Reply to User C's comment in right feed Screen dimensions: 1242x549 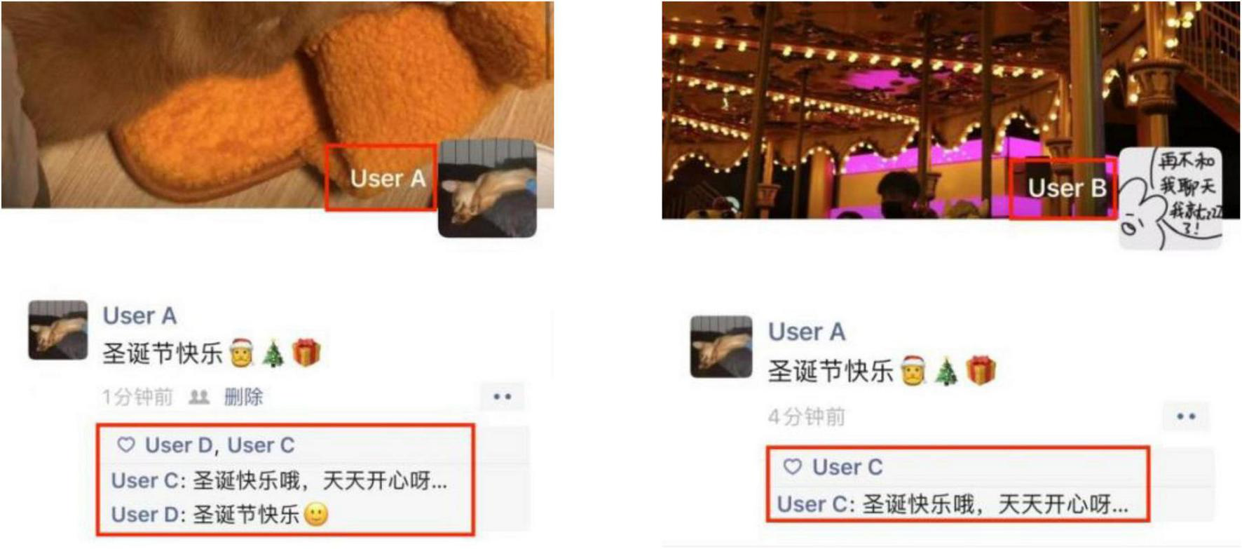coord(953,503)
